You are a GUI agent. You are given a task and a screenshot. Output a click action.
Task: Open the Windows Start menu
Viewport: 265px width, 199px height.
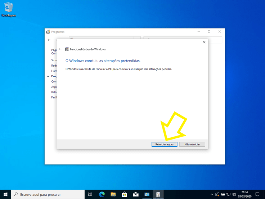click(x=5, y=194)
